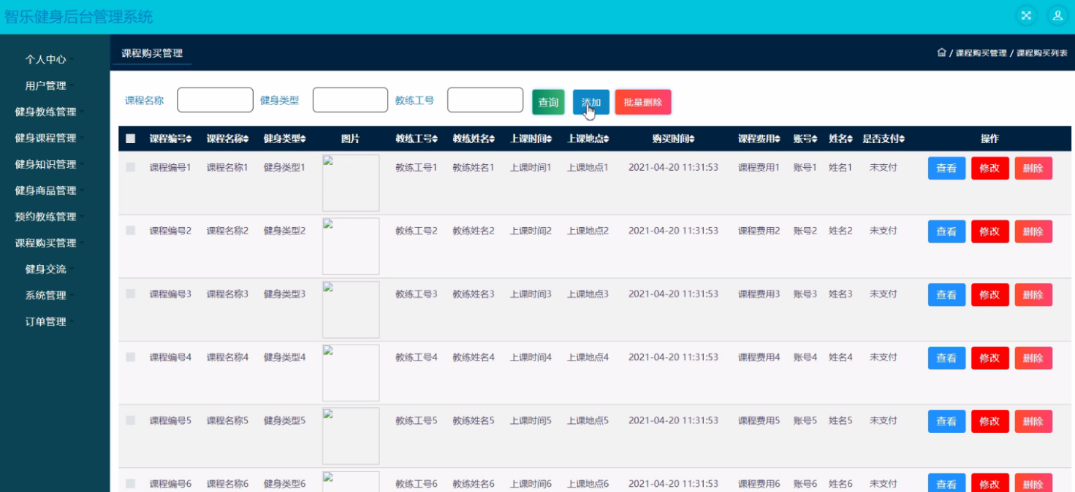Screen dimensions: 1075x492
Task: Sort by 课程费用 column arrows
Action: (778, 139)
